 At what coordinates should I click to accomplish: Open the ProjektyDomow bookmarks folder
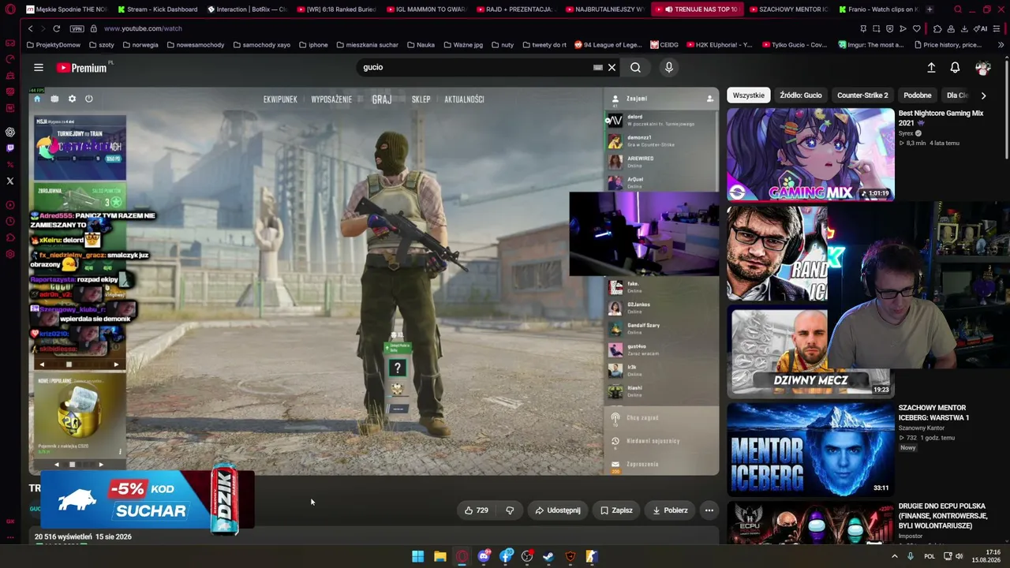[53, 45]
